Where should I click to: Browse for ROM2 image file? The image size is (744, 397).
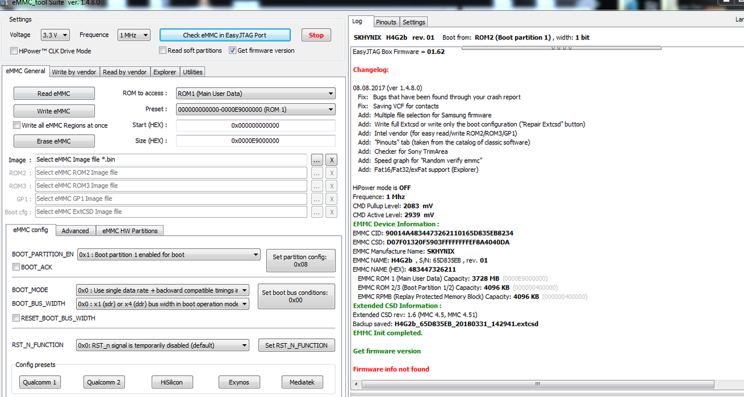point(317,173)
